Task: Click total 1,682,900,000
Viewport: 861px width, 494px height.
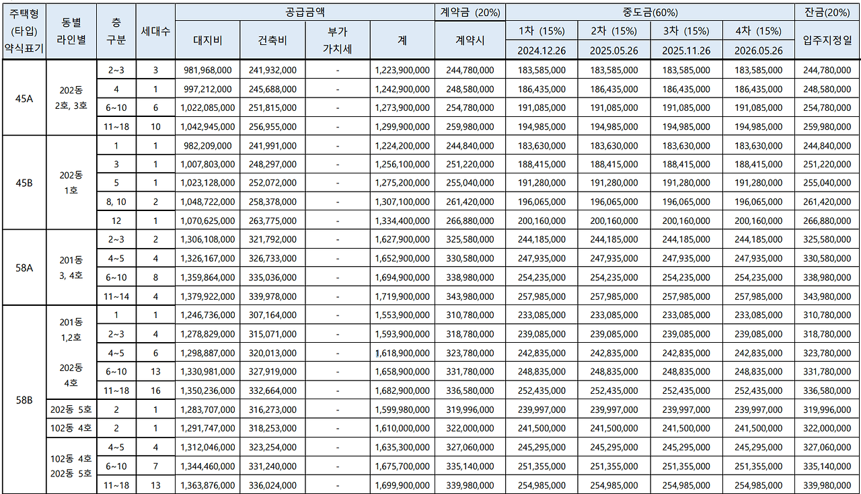Action: [402, 390]
